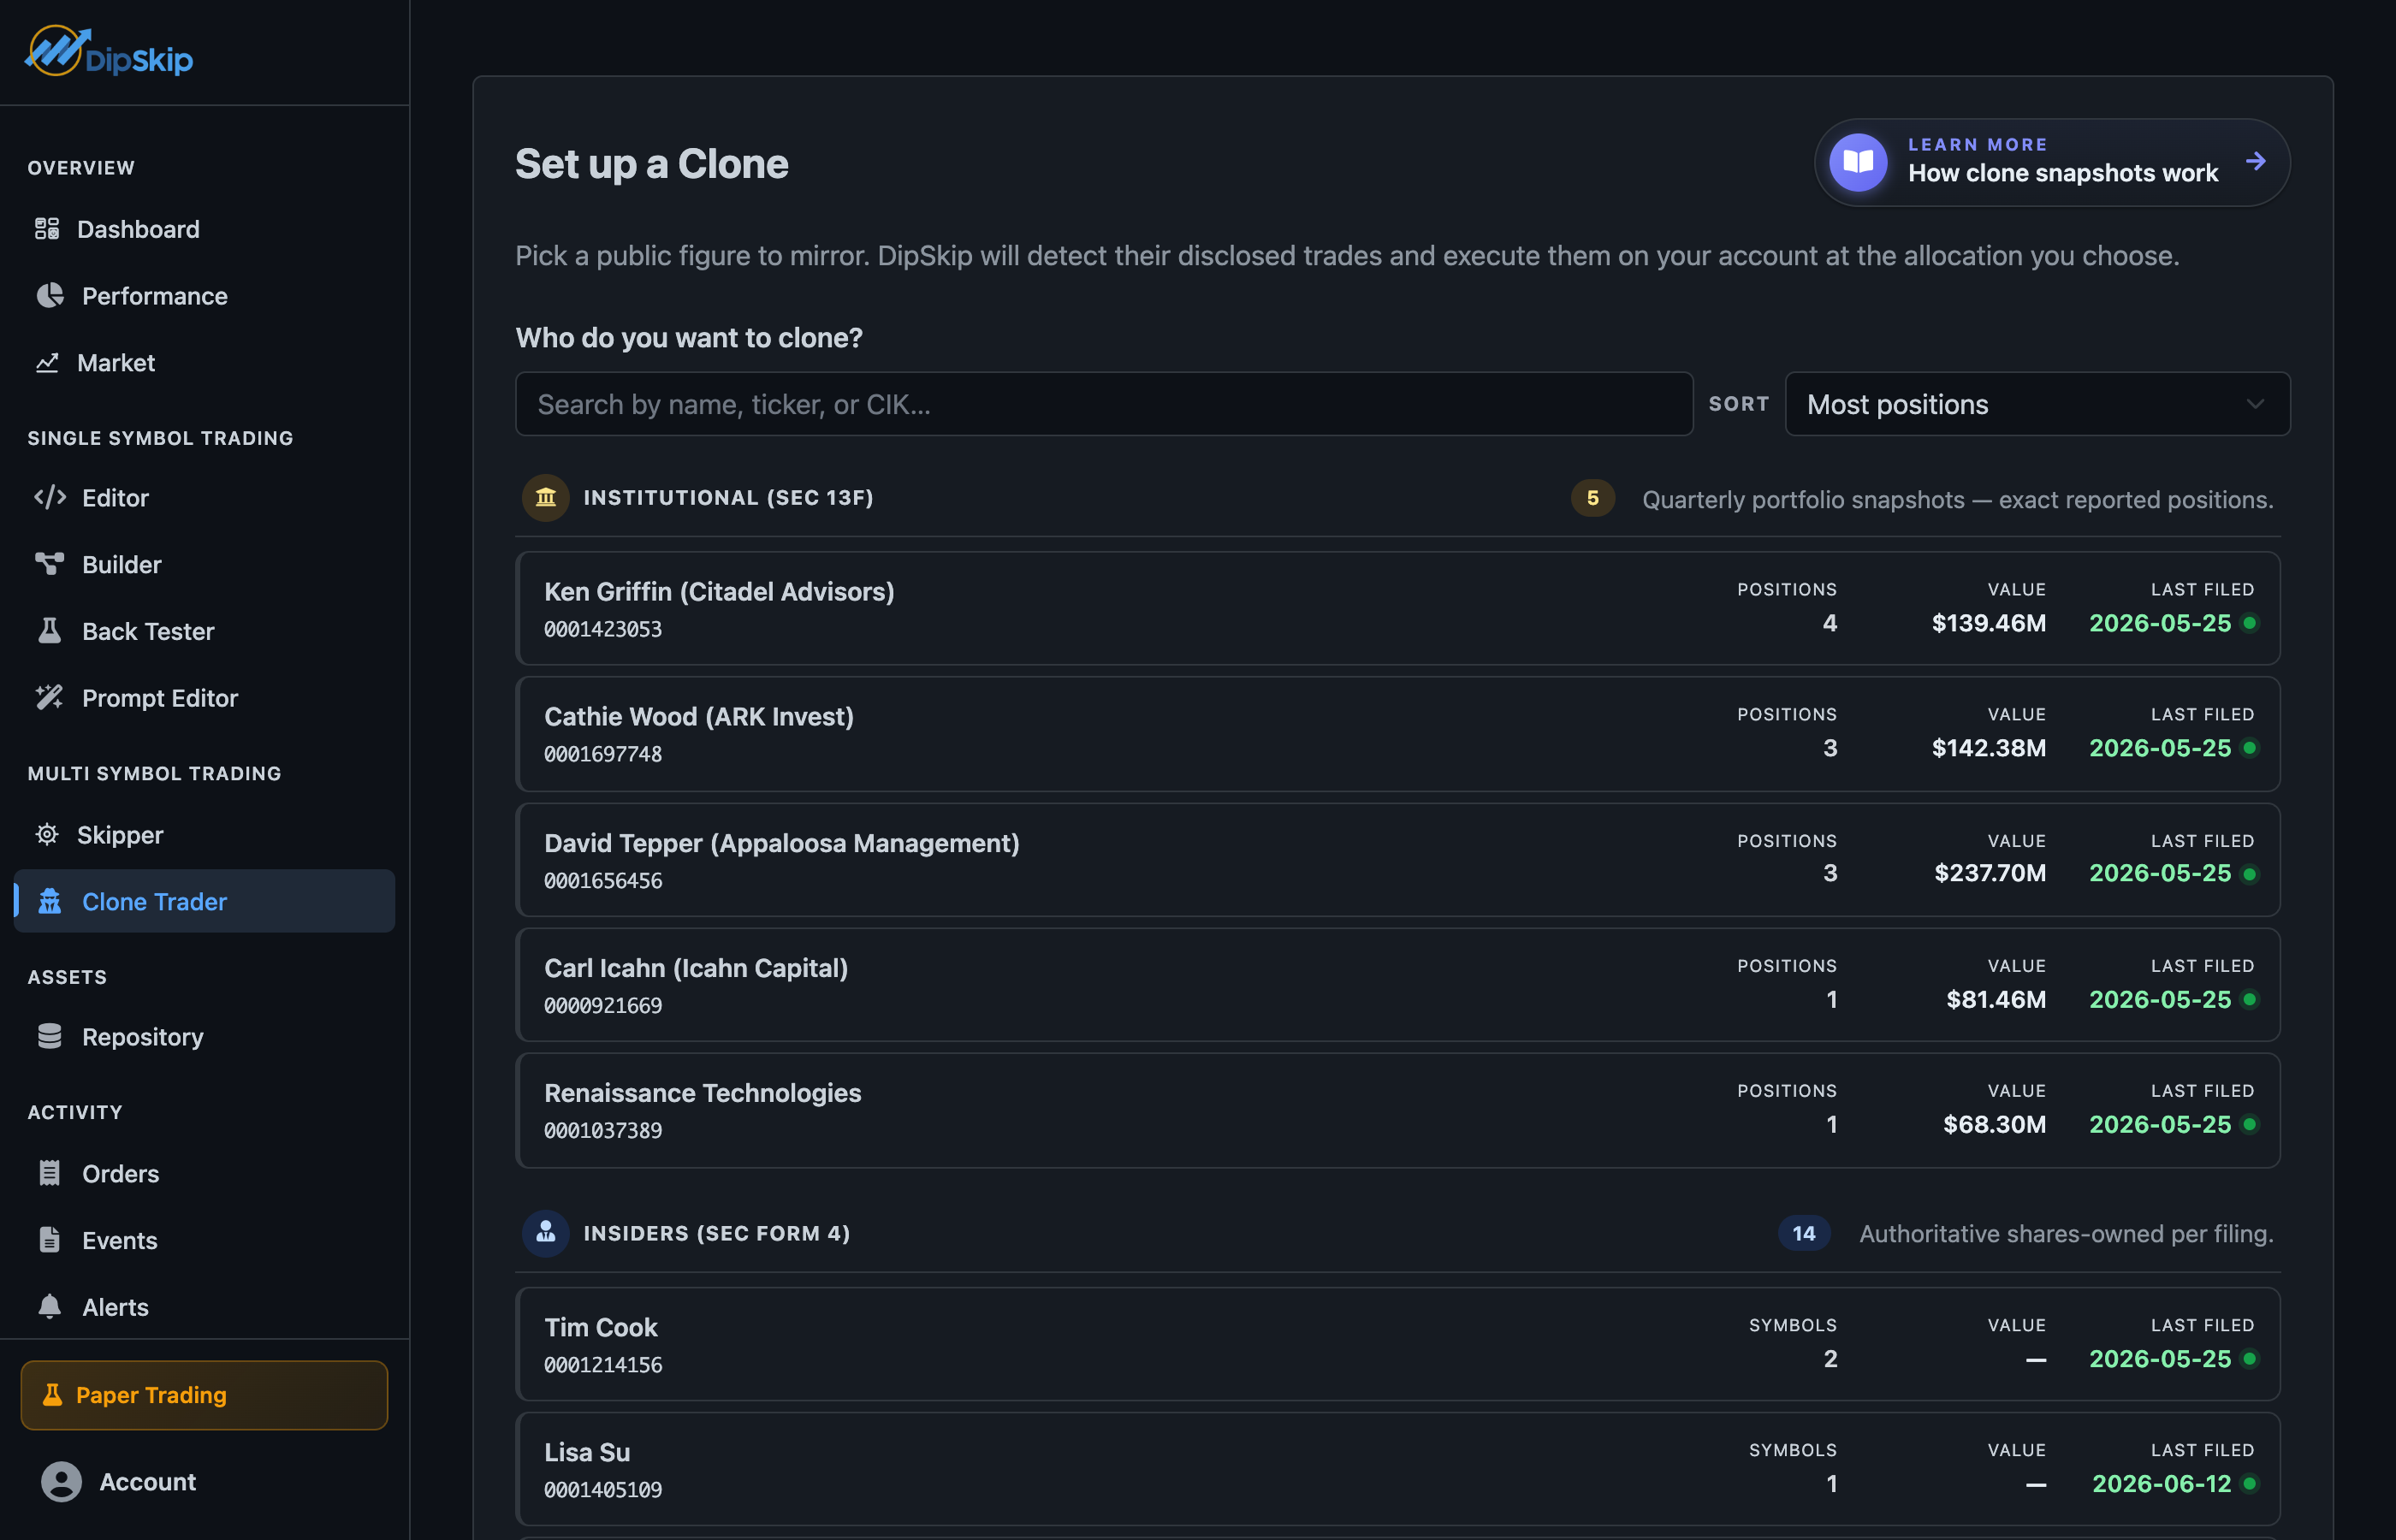The height and width of the screenshot is (1540, 2396).
Task: Open the Dashboard page
Action: coord(204,229)
